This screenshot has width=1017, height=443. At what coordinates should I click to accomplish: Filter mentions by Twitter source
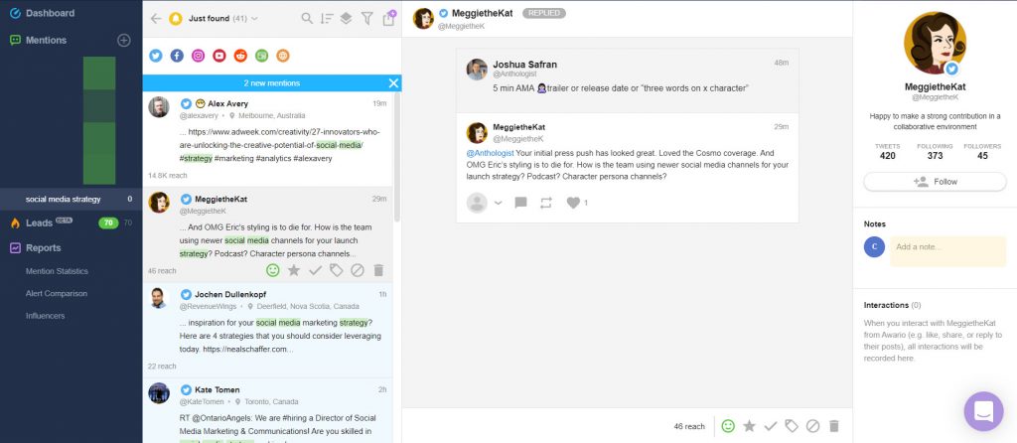156,56
